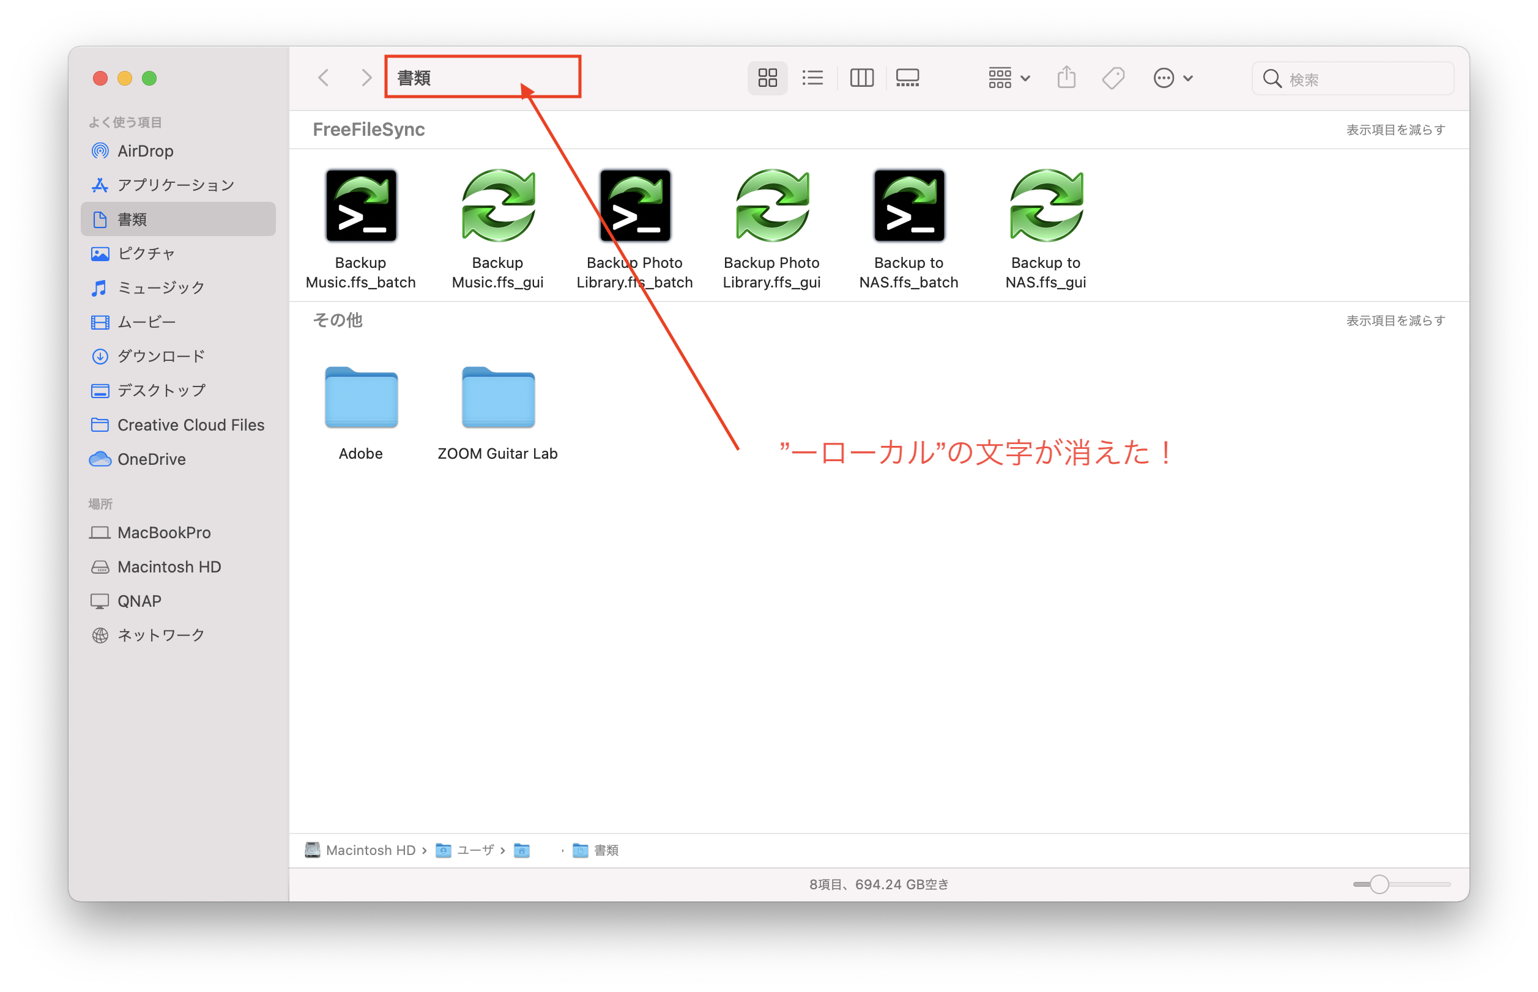Open ダウンロード in the sidebar
Screen dimensions: 1538x992
pos(160,355)
